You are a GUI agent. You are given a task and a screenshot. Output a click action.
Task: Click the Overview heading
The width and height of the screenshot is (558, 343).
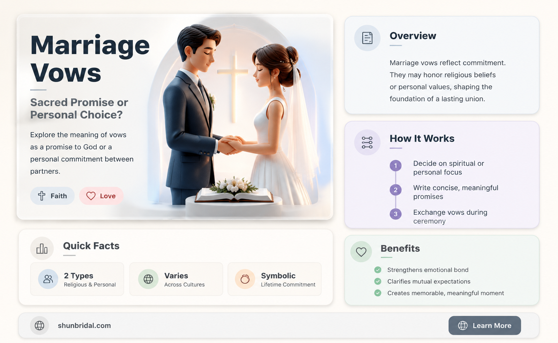[x=413, y=36]
